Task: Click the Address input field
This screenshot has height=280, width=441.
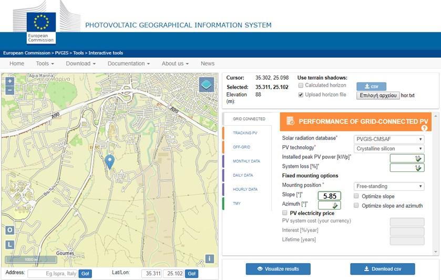Action: tap(53, 274)
